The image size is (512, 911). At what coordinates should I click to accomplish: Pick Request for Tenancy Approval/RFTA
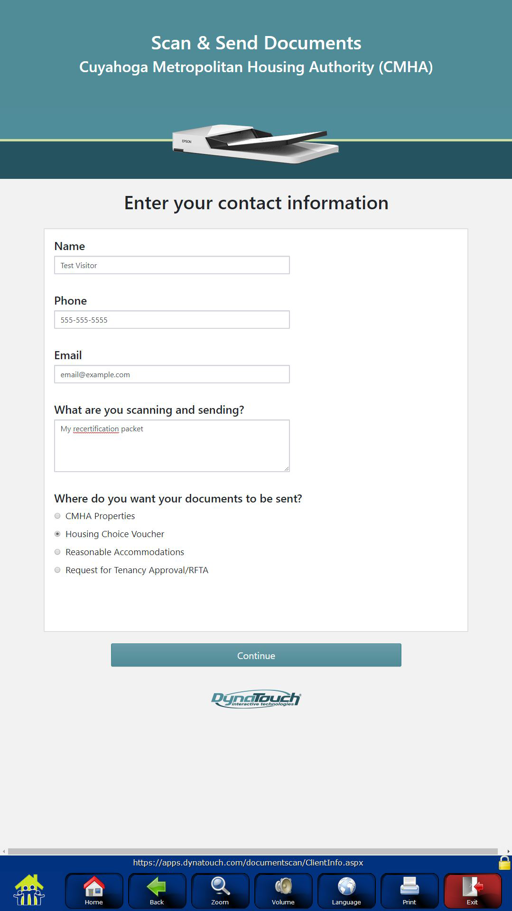[57, 570]
